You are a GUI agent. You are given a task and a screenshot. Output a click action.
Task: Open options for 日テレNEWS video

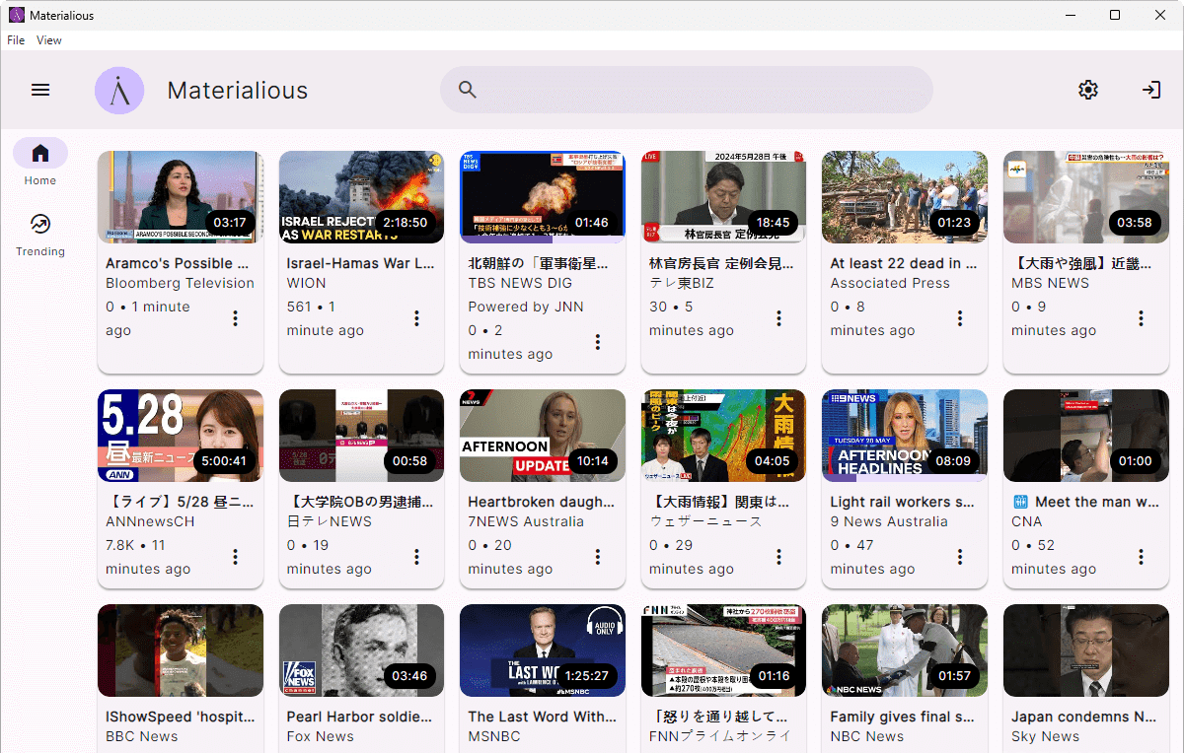point(416,557)
